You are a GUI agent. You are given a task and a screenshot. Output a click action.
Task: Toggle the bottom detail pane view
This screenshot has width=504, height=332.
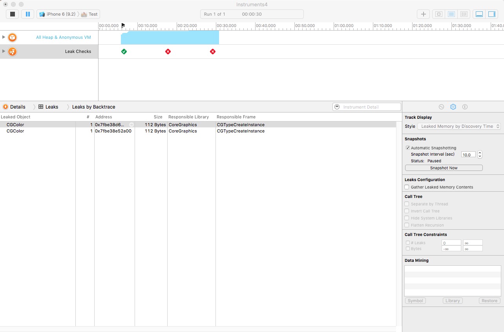click(x=479, y=14)
